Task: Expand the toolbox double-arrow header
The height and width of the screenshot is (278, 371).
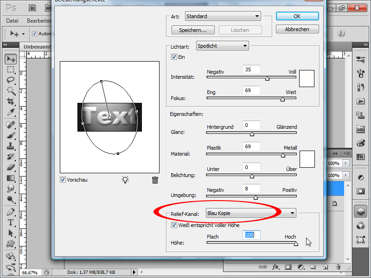Action: [6, 44]
